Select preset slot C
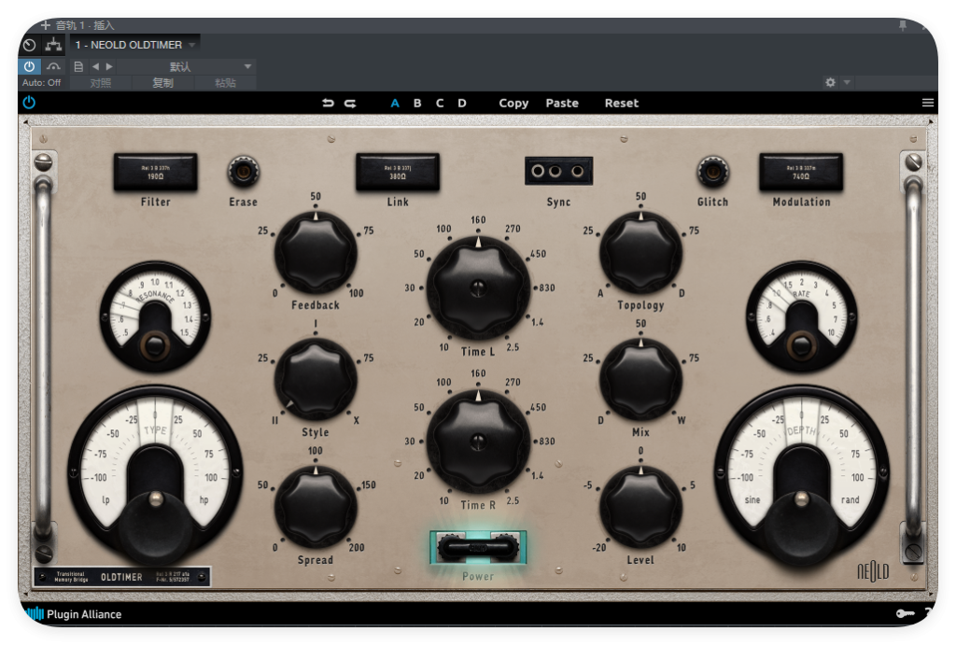The width and height of the screenshot is (956, 645). click(x=440, y=103)
